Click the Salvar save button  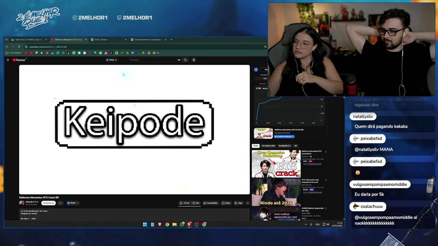point(226,203)
